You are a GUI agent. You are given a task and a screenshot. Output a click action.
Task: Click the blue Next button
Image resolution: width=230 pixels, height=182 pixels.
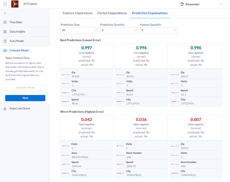pos(25,98)
